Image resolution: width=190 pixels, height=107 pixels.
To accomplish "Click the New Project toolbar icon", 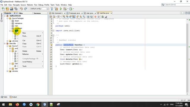I will pos(7,9).
